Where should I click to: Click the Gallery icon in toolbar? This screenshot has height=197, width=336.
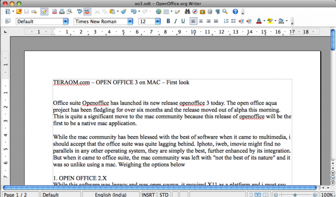[203, 12]
